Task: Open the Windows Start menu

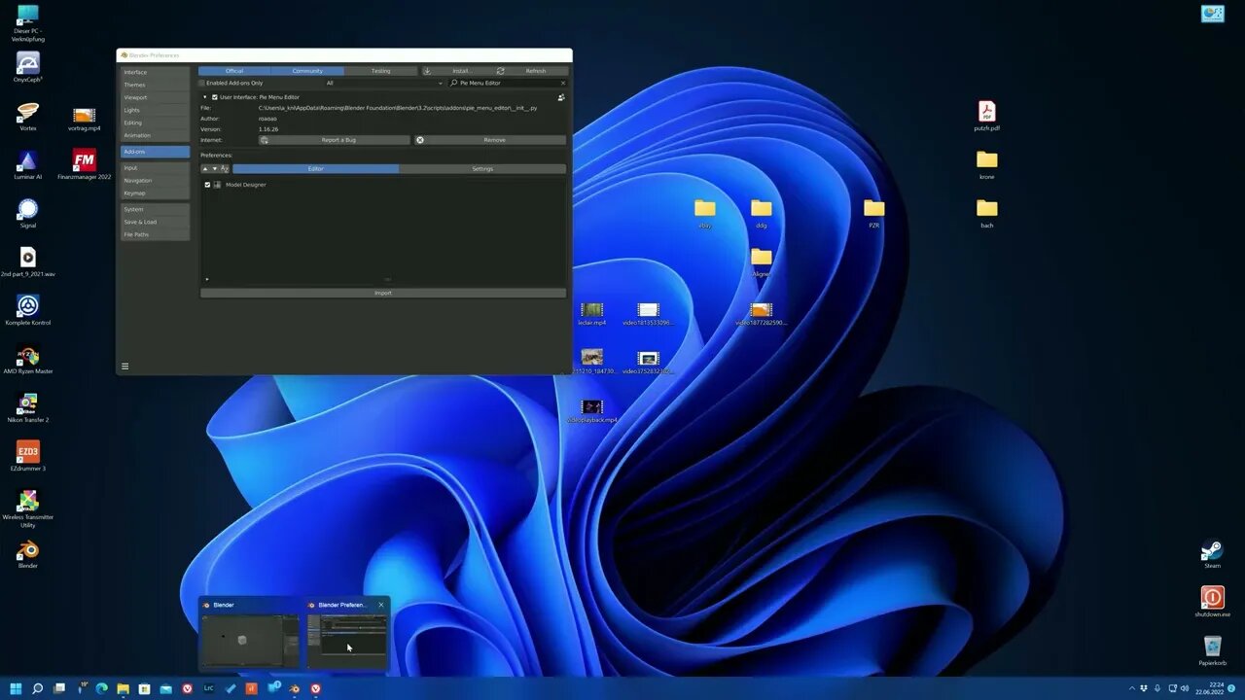Action: tap(16, 688)
